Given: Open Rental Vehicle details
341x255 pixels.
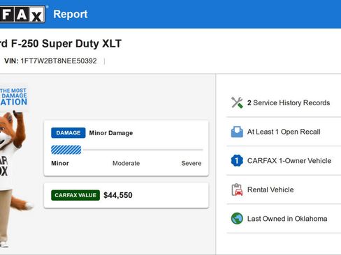Looking at the screenshot, I should click(270, 190).
